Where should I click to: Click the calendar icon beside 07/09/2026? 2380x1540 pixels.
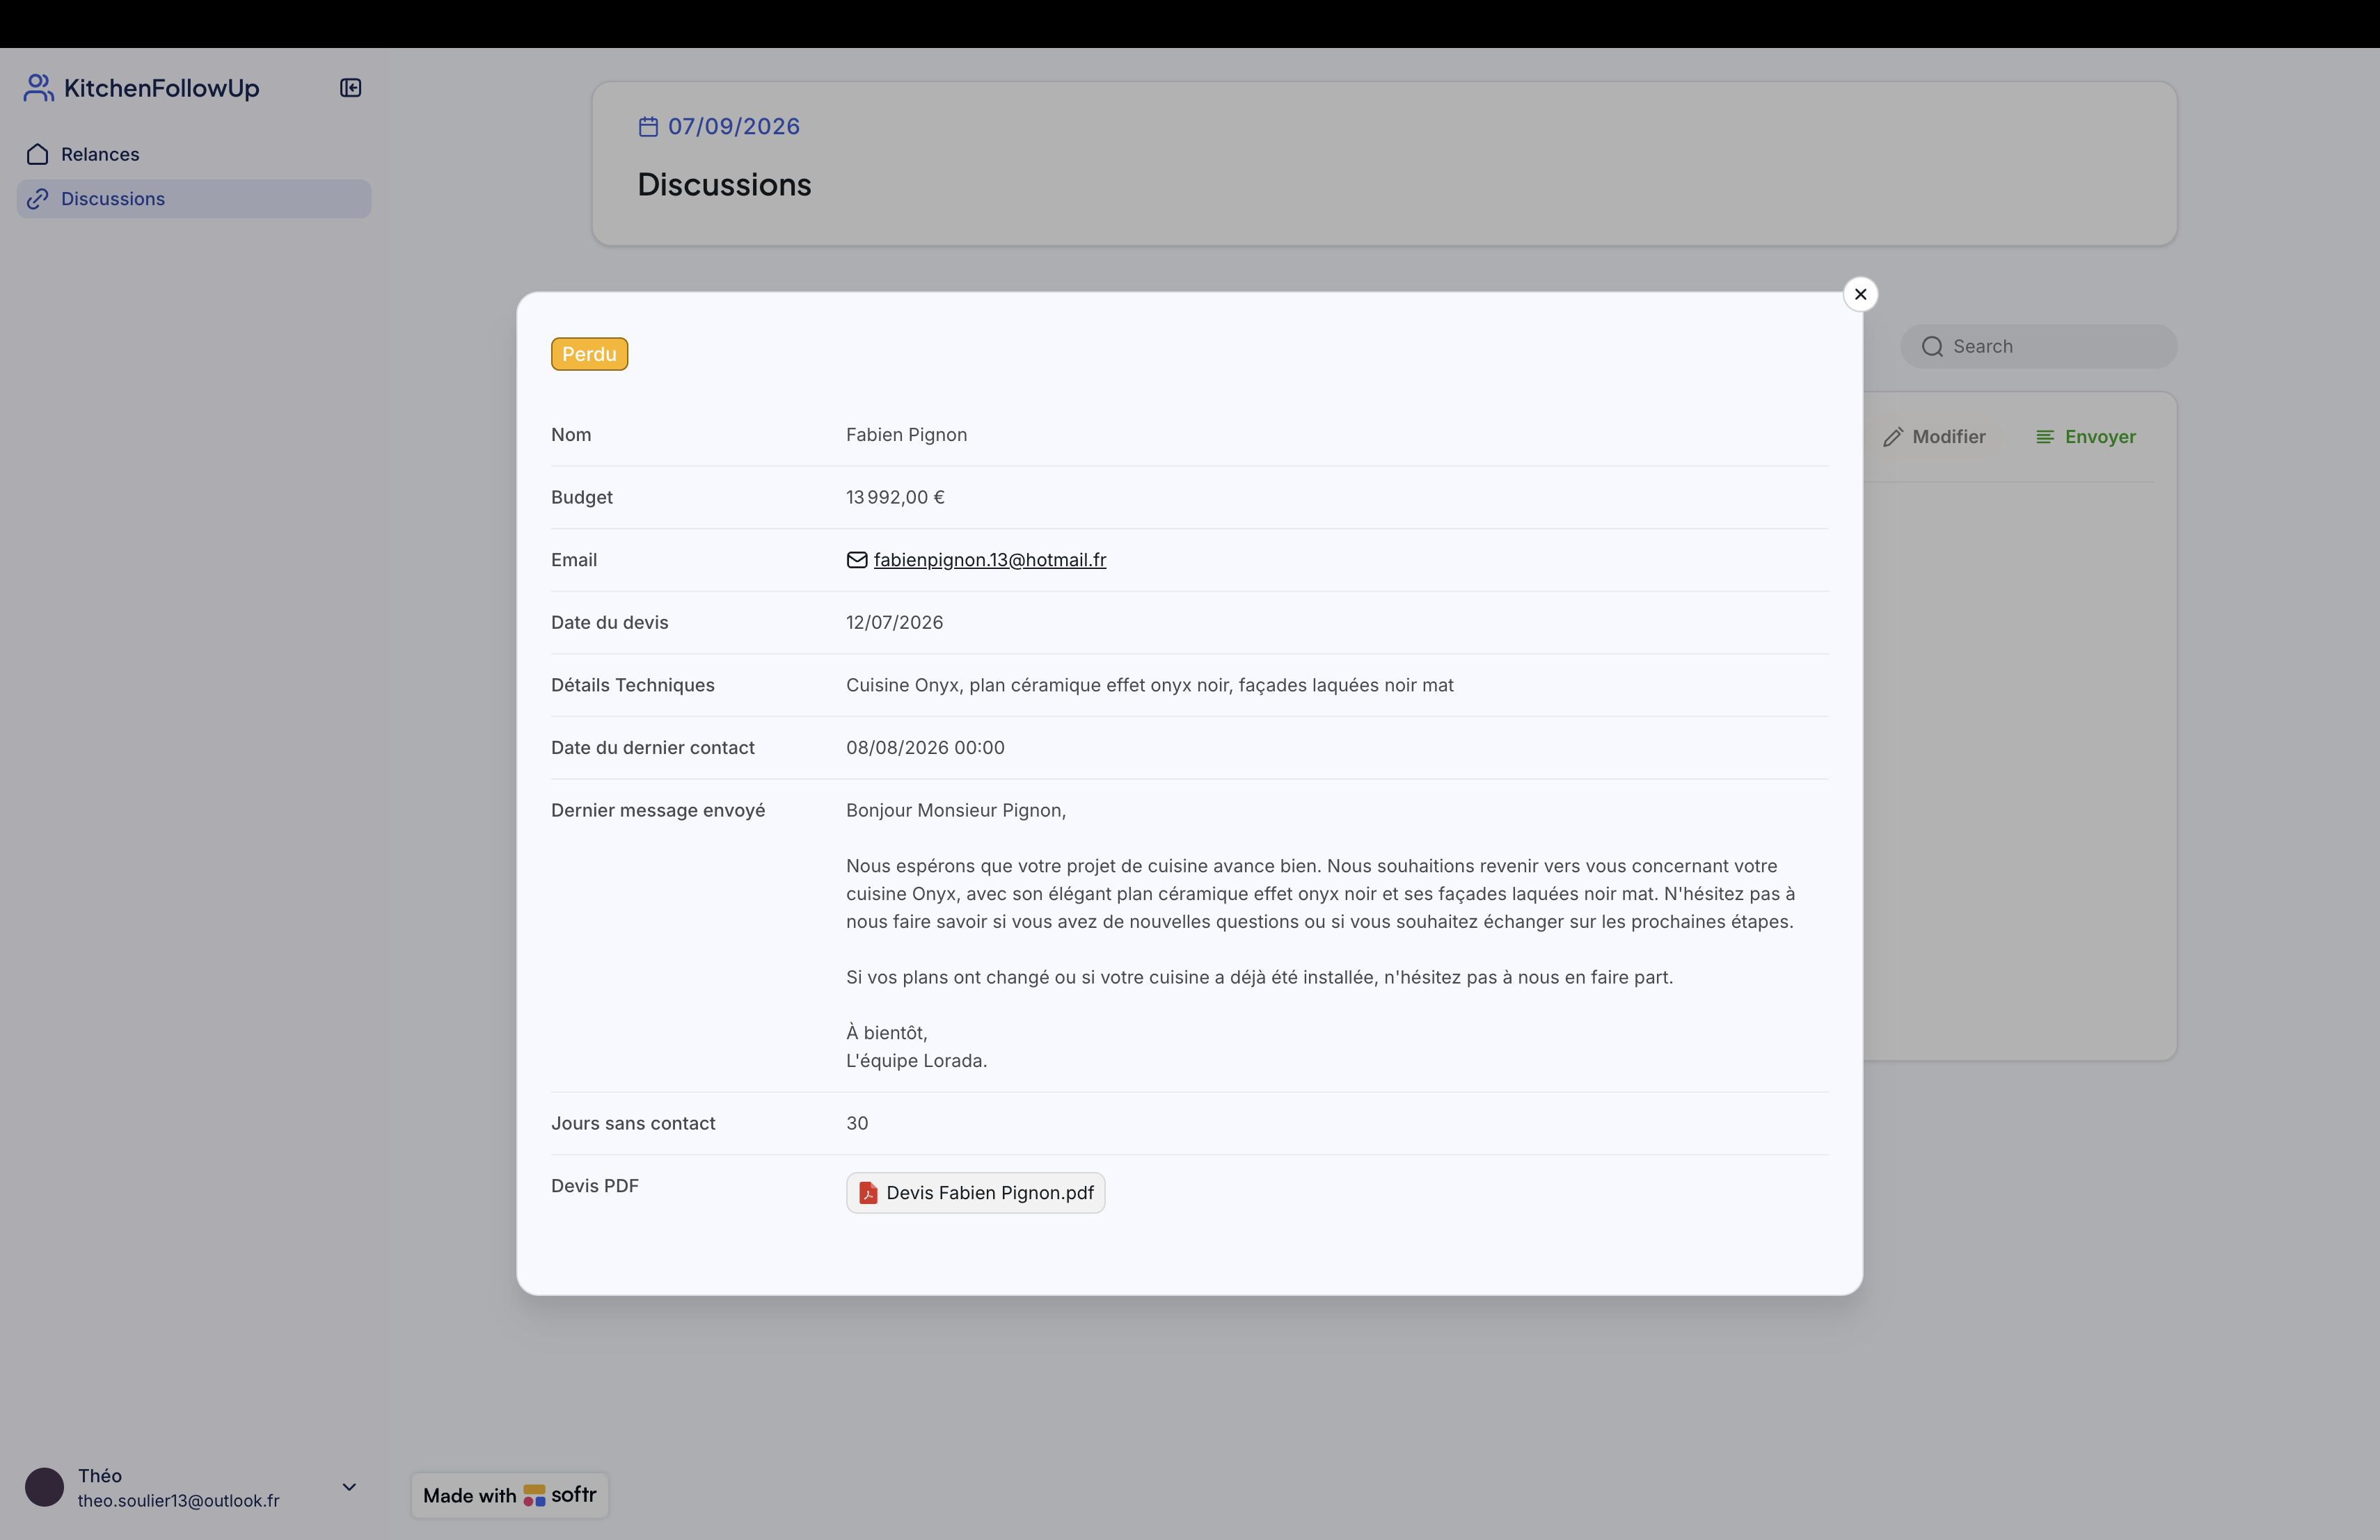tap(648, 127)
